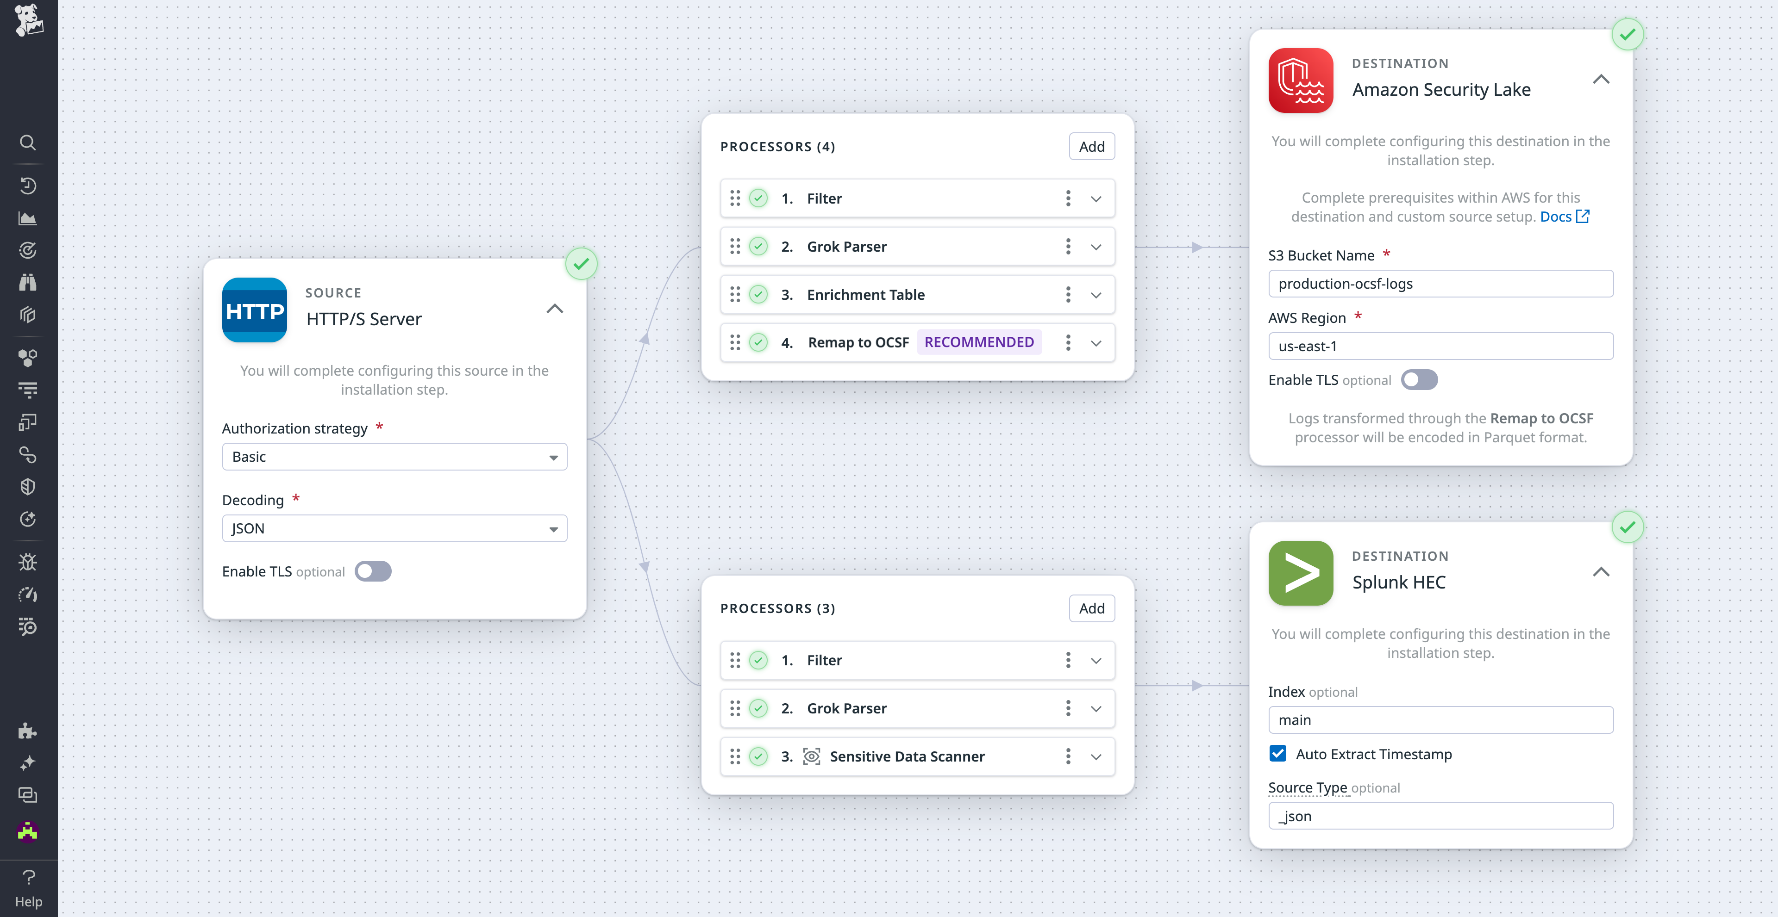
Task: Collapse the Splunk HEC destination panel
Action: [x=1602, y=572]
